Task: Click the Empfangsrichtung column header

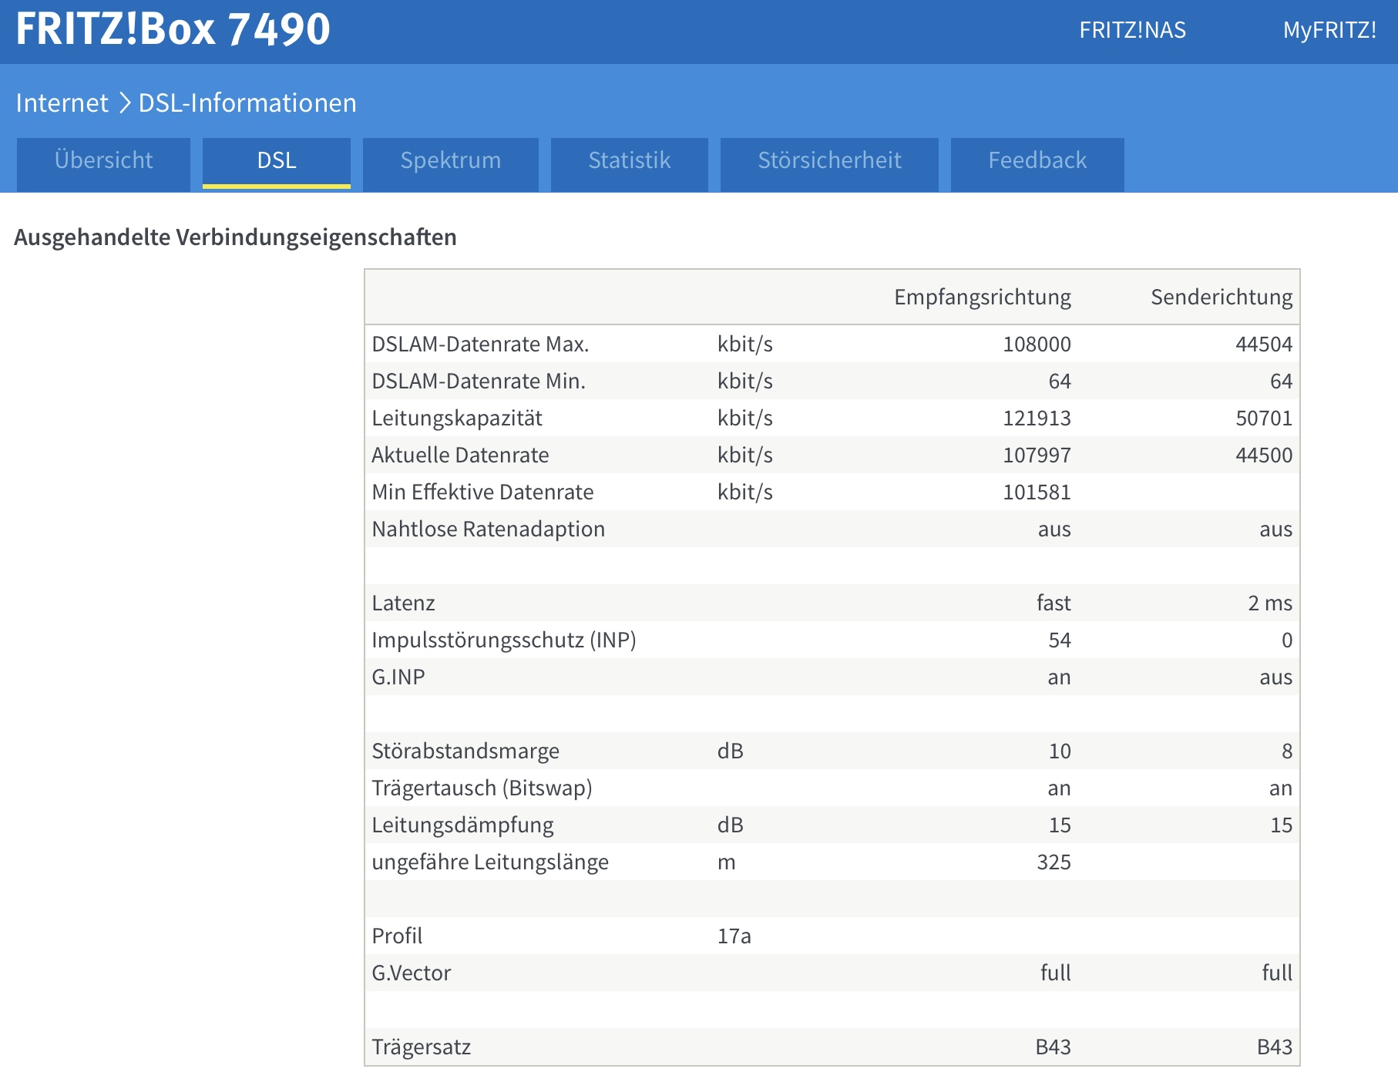Action: (983, 297)
